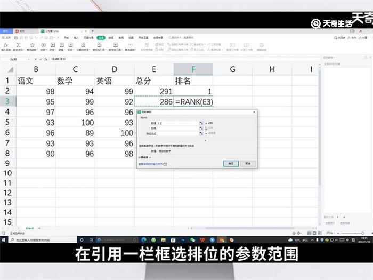This screenshot has height=280, width=373.
Task: Open the Edge browser in the taskbar
Action: [x=144, y=240]
